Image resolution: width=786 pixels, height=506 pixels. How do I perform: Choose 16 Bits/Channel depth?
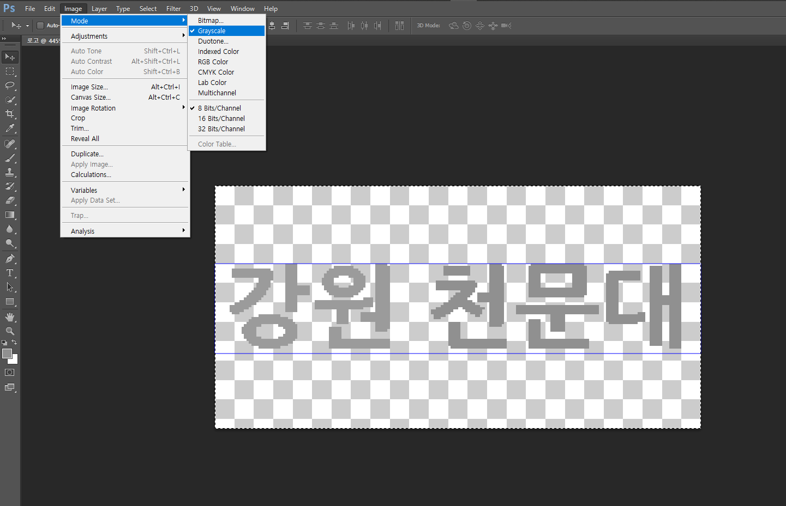point(227,118)
